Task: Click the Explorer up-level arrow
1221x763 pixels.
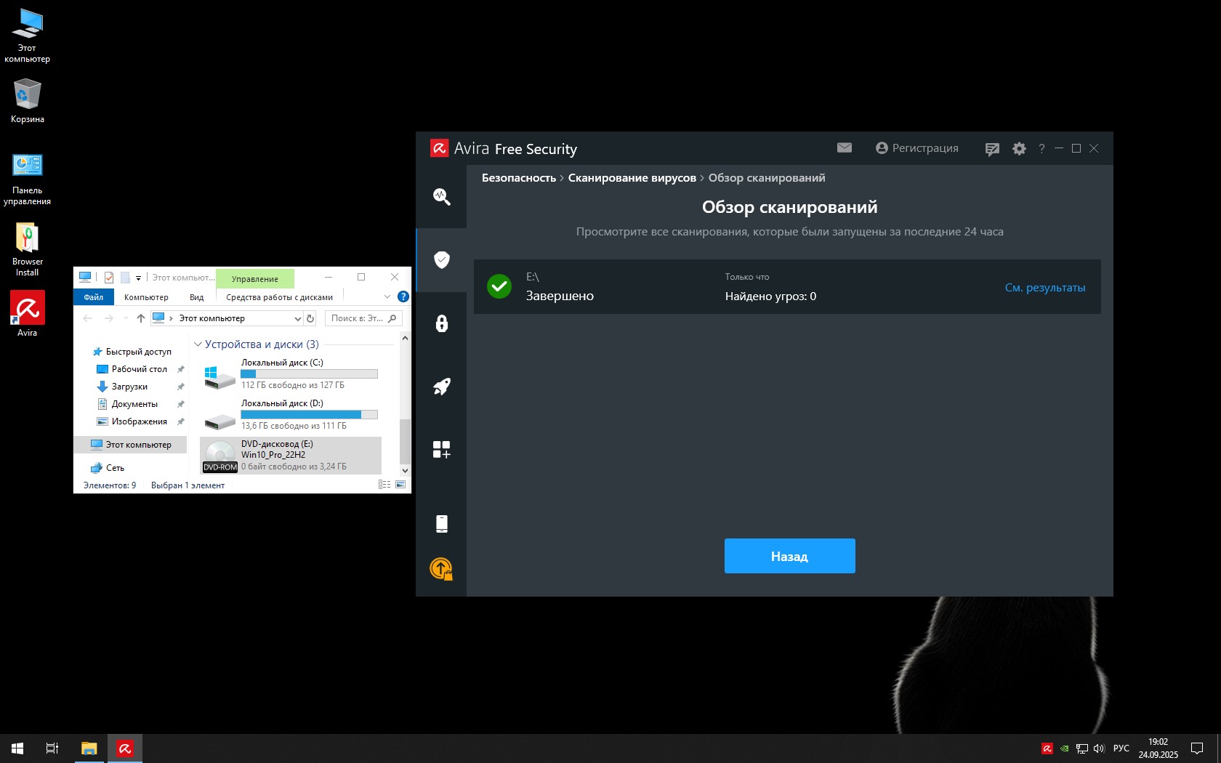Action: pos(141,318)
